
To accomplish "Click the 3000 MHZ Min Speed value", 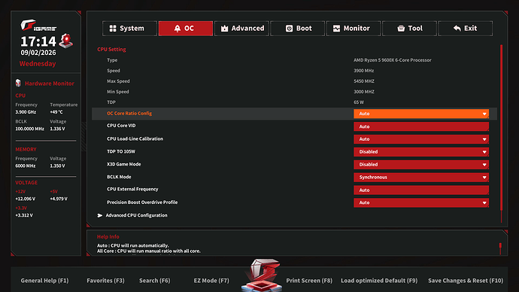I will pos(364,92).
